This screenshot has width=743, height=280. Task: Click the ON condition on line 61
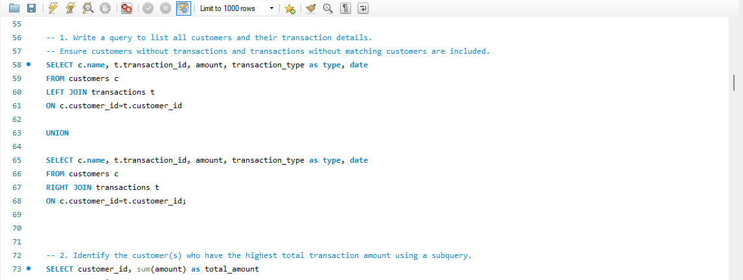click(114, 106)
